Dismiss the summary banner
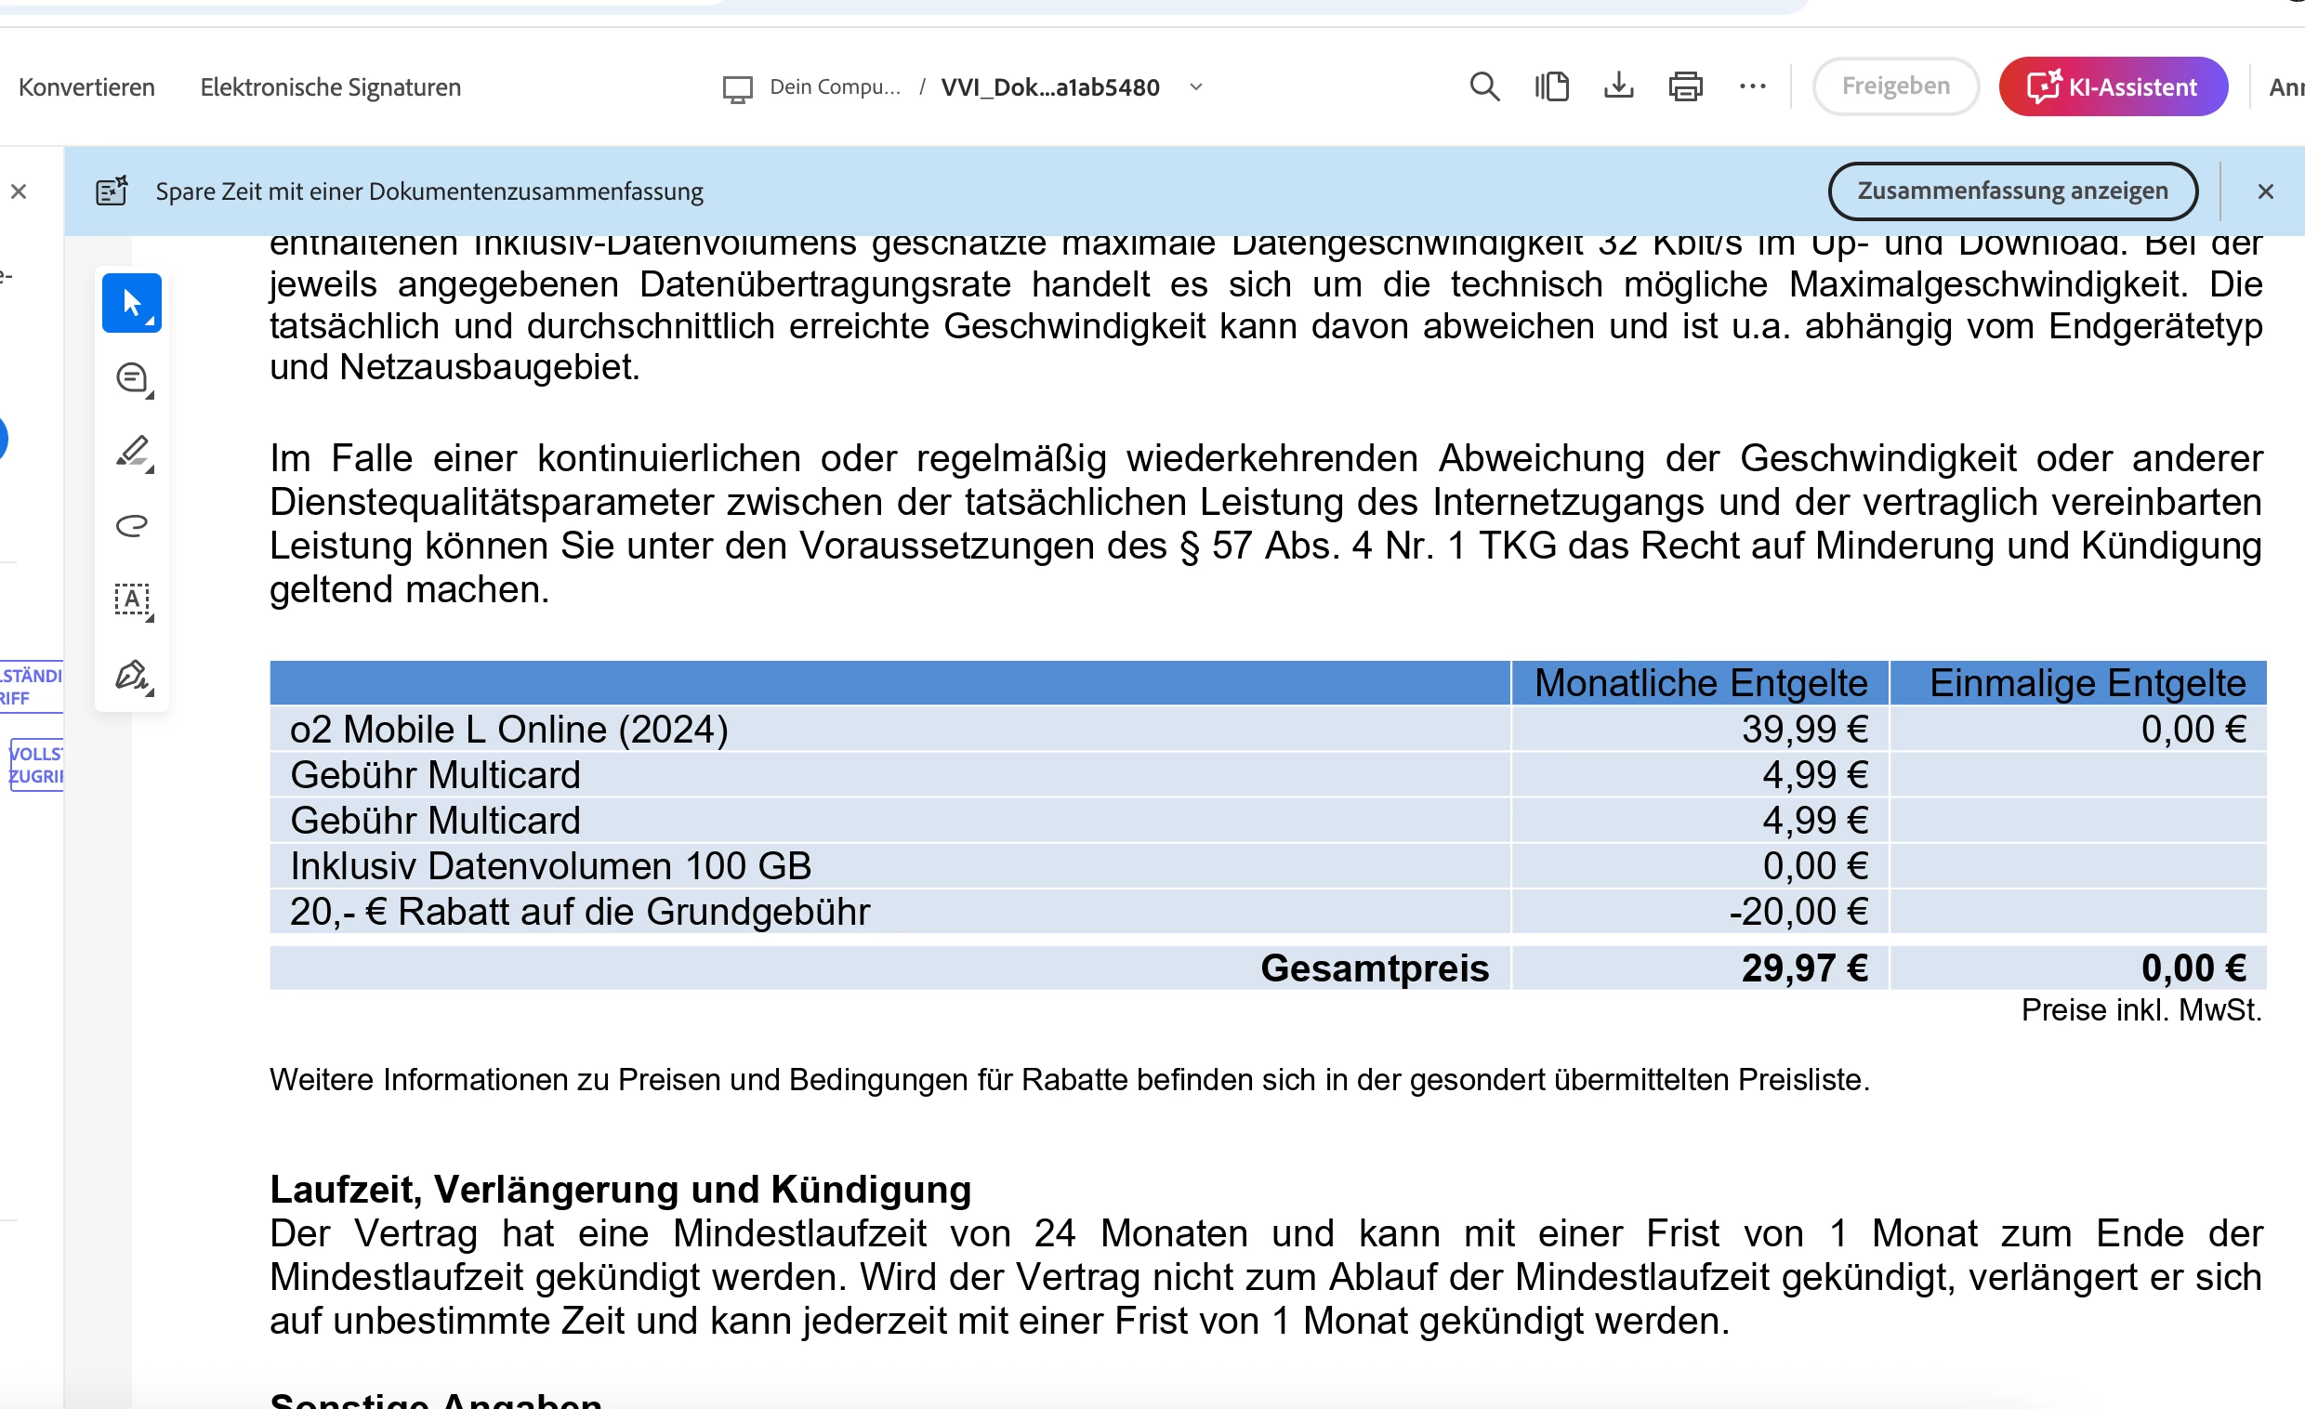Screen dimensions: 2305x1409 pyautogui.click(x=2265, y=191)
